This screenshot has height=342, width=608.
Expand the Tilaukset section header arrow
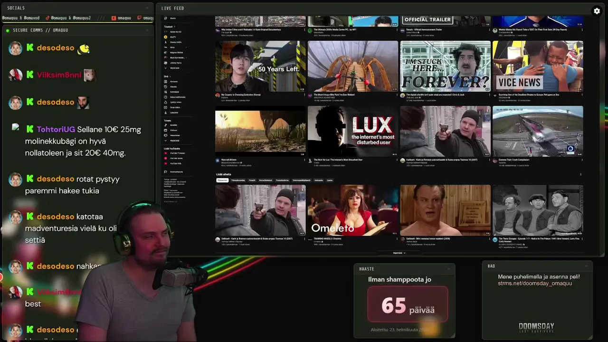point(174,26)
